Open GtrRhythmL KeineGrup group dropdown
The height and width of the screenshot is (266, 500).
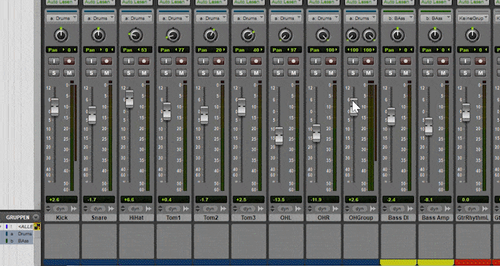click(473, 18)
